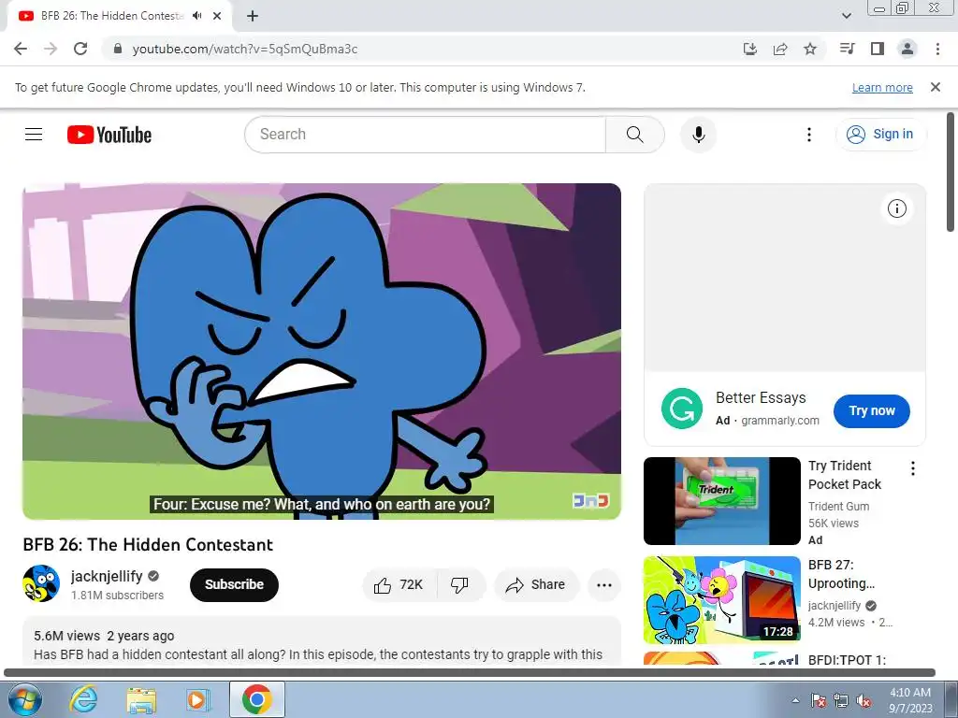
Task: Click the padlock site info icon
Action: pyautogui.click(x=118, y=49)
